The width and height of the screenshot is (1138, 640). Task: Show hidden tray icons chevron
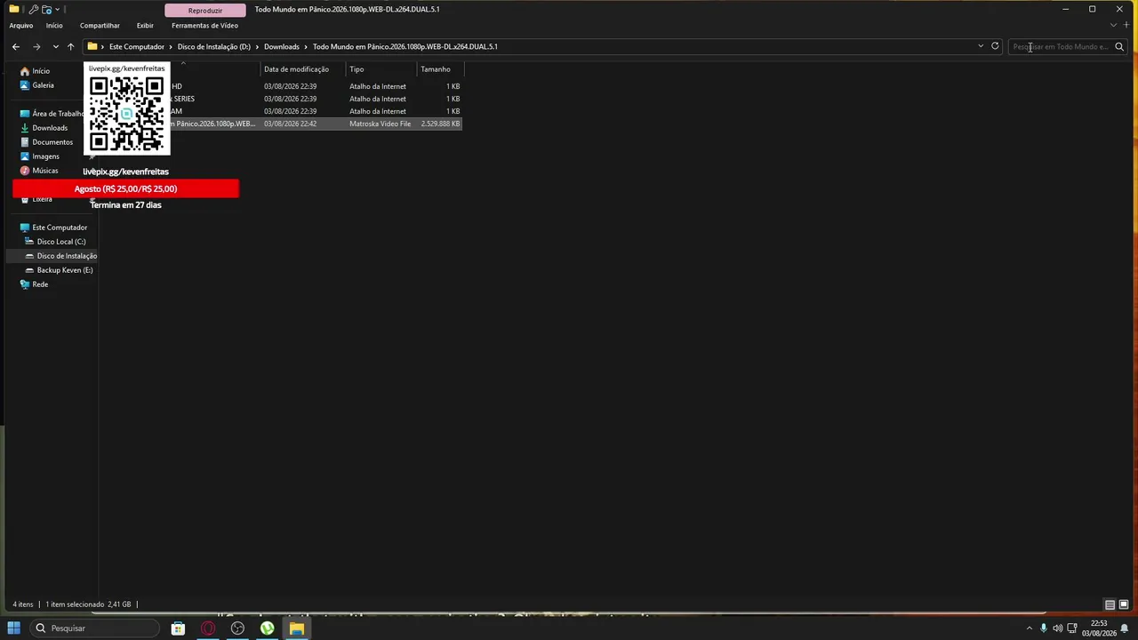(1030, 628)
